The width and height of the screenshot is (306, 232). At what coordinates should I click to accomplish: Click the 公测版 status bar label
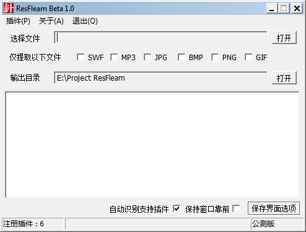tap(263, 224)
